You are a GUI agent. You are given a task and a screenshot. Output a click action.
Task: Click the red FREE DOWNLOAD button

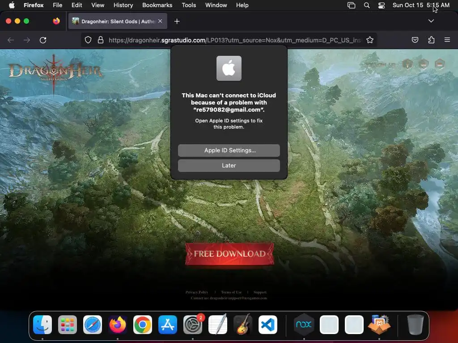[x=229, y=254]
